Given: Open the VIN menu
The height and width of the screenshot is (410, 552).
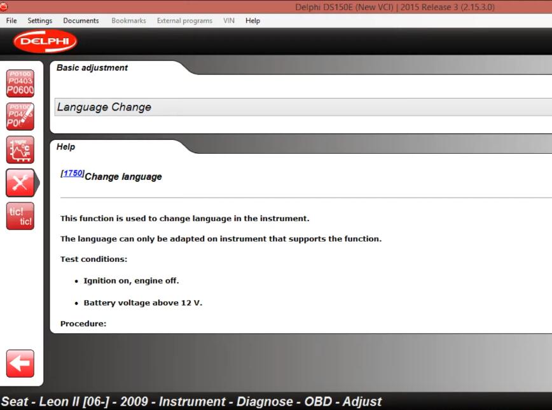Looking at the screenshot, I should click(x=229, y=21).
